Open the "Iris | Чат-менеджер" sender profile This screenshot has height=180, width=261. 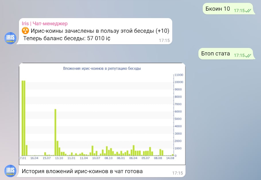tap(45, 24)
